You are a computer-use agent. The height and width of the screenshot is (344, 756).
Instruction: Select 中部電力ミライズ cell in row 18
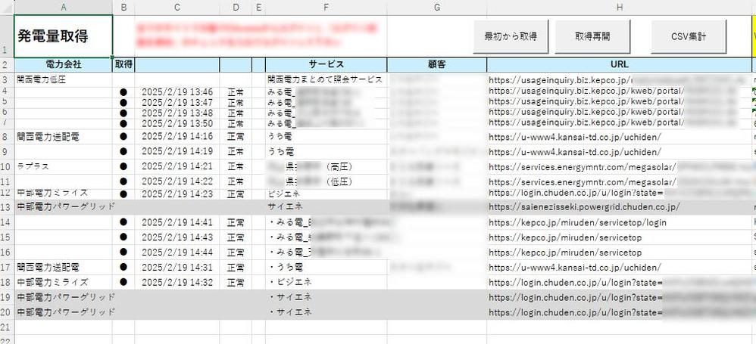click(64, 282)
